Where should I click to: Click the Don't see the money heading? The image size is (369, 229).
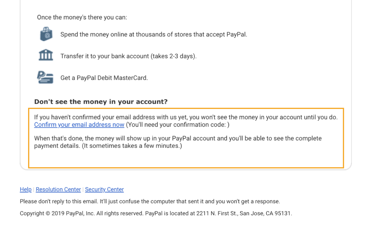(x=101, y=102)
